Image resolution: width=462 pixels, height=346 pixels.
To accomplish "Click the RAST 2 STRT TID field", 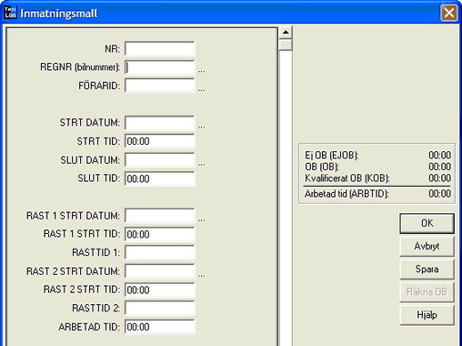I will 159,290.
